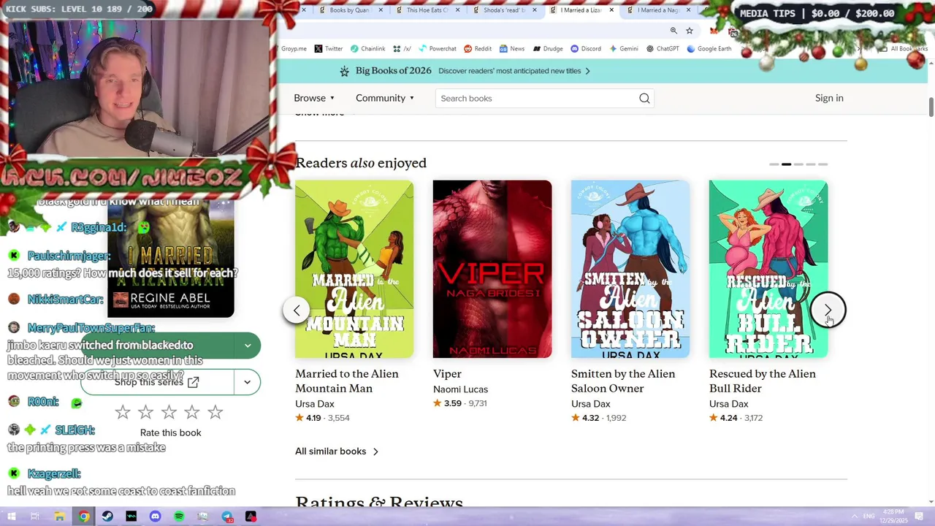Screen dimensions: 935x526
Task: Open Steam from the taskbar
Action: pos(107,517)
